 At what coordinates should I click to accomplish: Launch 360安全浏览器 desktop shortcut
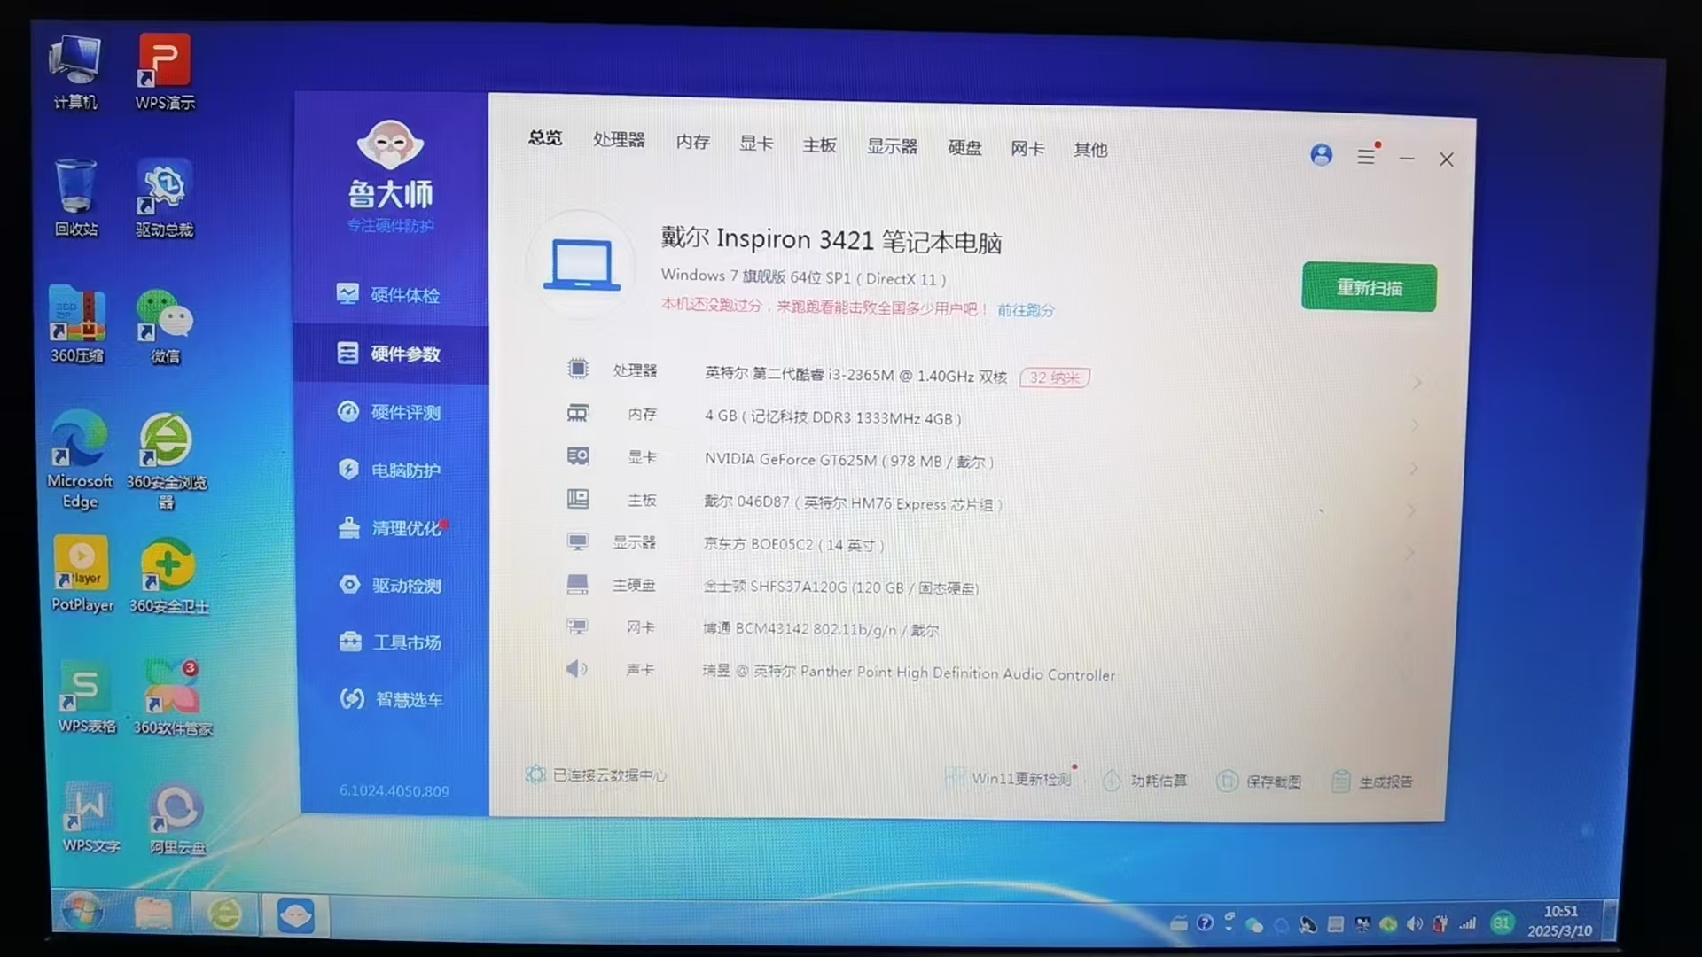(167, 462)
